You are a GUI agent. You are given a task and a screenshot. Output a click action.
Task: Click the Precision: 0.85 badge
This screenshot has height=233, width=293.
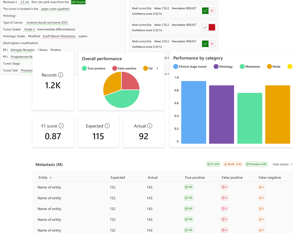point(256,164)
